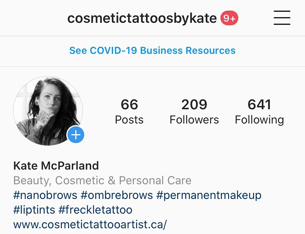Viewport: 305px width, 234px height.
Task: Open the Followers list label
Action: (x=194, y=120)
